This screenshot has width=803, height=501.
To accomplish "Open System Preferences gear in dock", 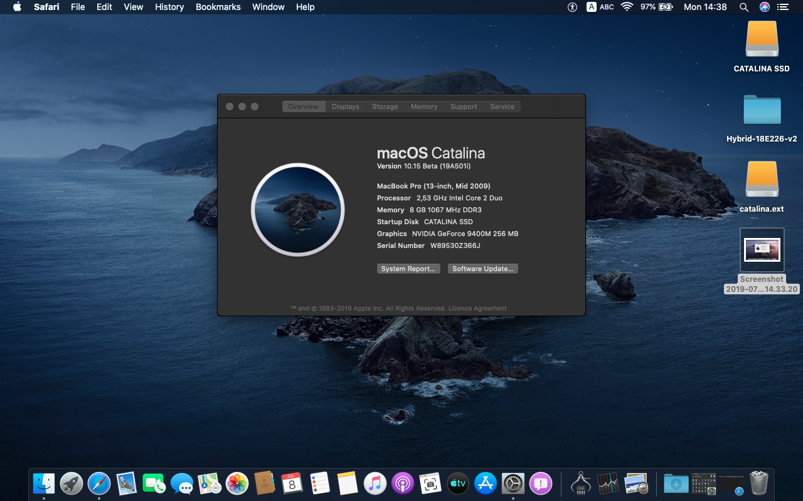I will [x=513, y=483].
